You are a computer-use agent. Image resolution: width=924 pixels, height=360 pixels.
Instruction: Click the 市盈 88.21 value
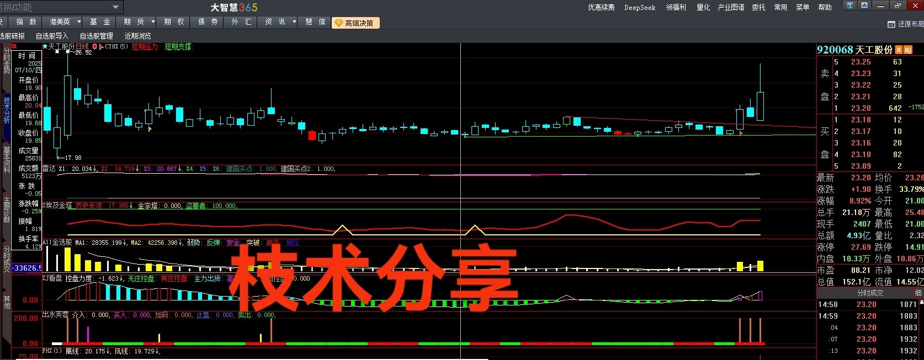pos(861,270)
